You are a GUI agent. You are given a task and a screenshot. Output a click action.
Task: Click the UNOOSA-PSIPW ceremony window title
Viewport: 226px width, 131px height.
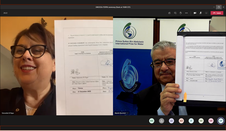113,7
